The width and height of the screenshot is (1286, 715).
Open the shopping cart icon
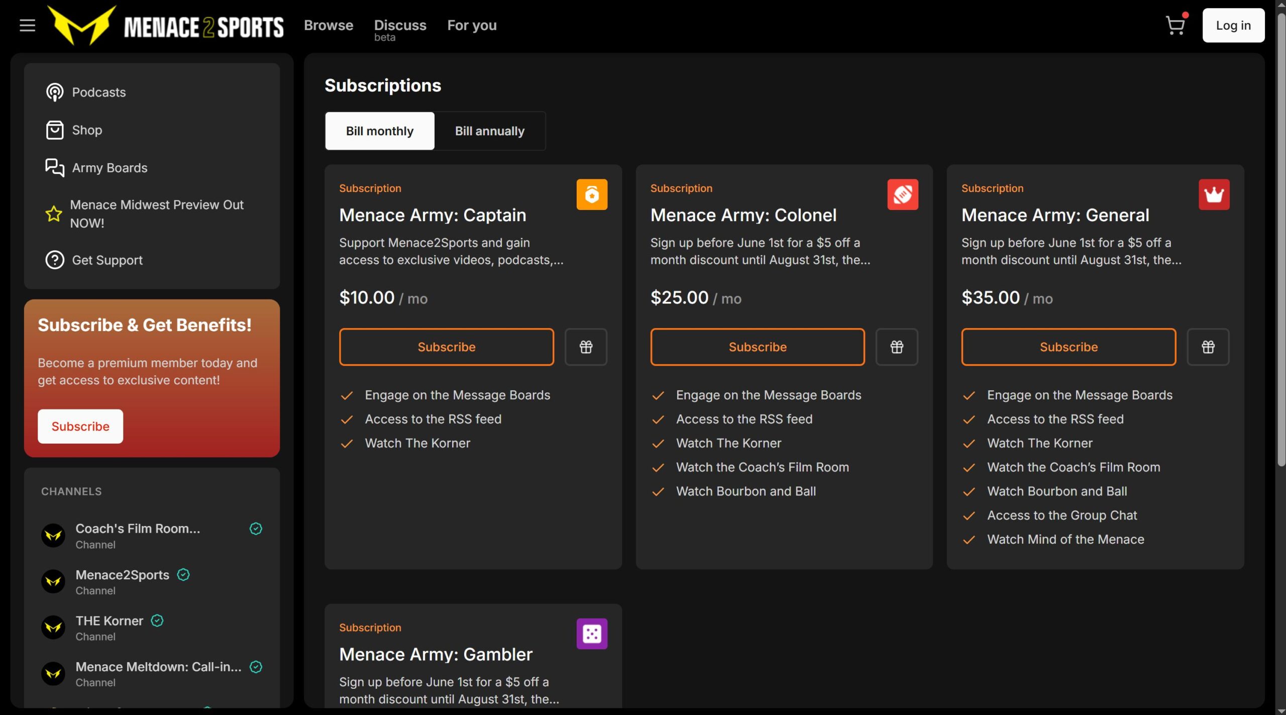pyautogui.click(x=1175, y=25)
